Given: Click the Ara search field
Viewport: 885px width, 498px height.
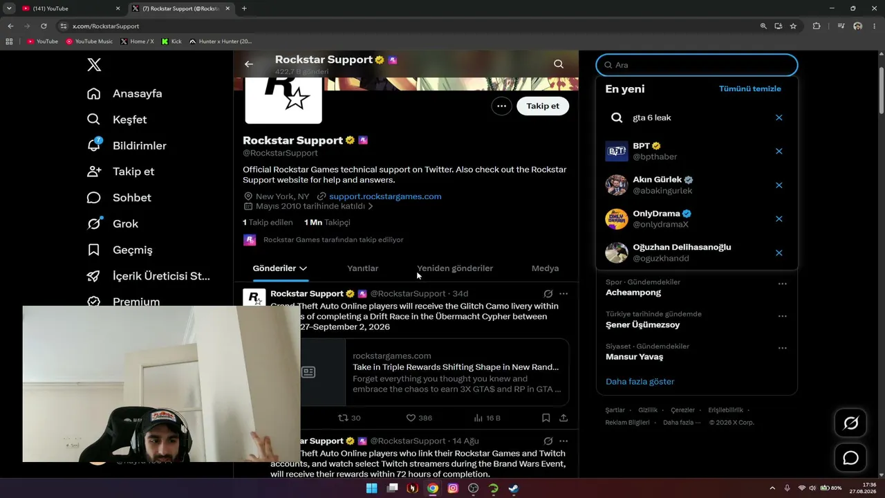Looking at the screenshot, I should click(697, 65).
